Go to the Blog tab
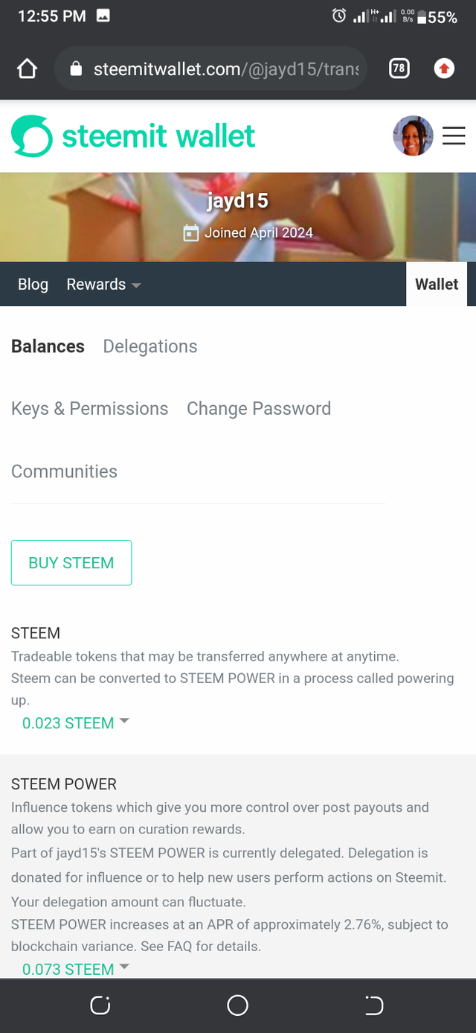The image size is (476, 1033). [x=33, y=285]
